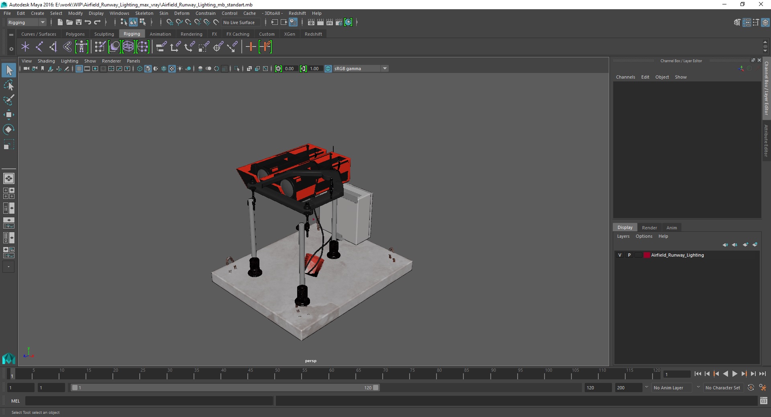Click the create new layer icon in Layer Editor
The height and width of the screenshot is (417, 771).
pos(745,245)
